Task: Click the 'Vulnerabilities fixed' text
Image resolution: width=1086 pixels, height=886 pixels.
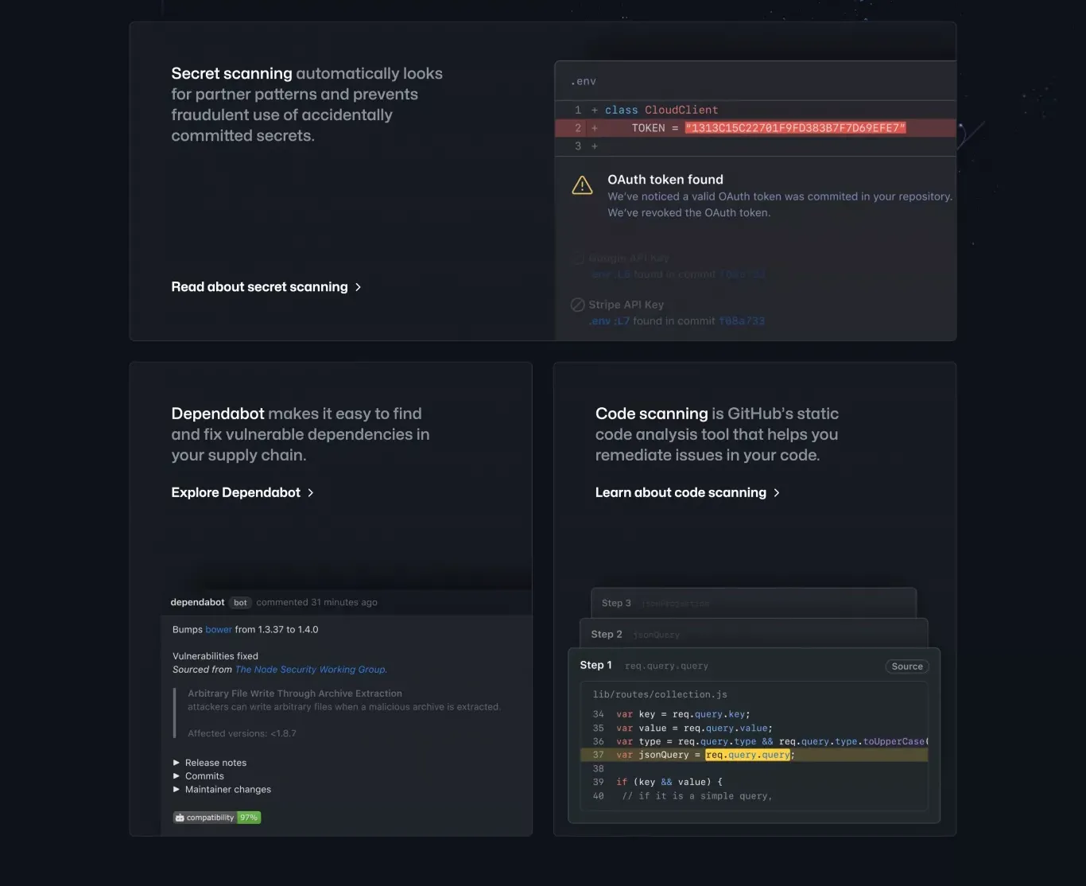Action: click(215, 656)
